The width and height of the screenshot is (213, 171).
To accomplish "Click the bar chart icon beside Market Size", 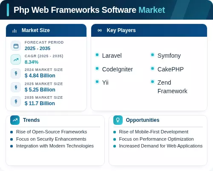I will tap(14, 31).
